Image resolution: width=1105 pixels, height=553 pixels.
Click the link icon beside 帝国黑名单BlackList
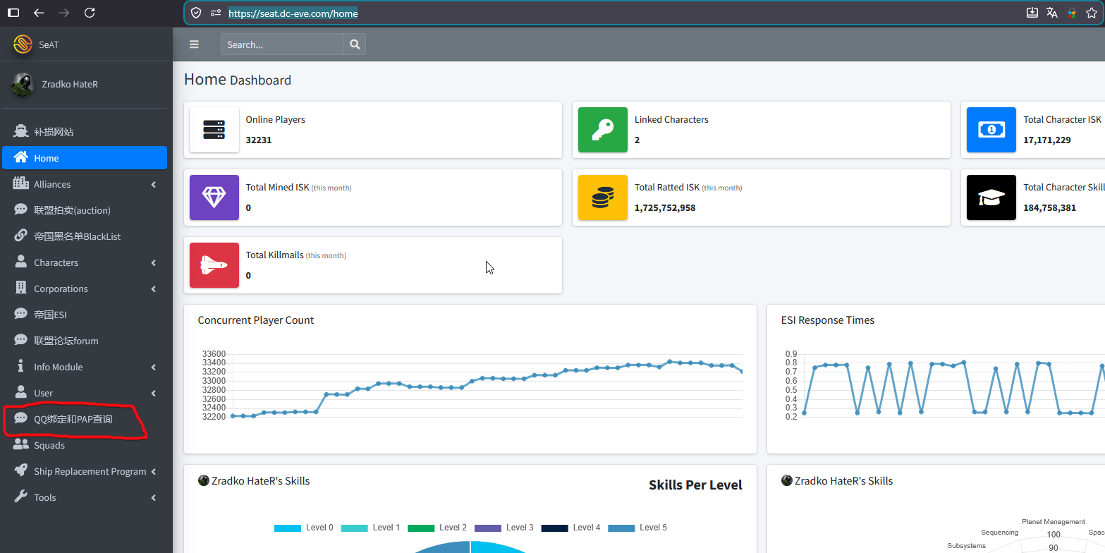(x=21, y=236)
